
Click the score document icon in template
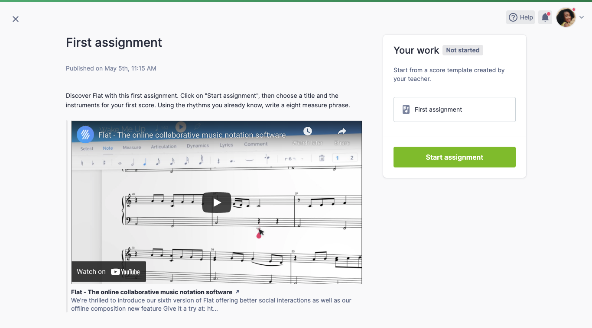406,109
